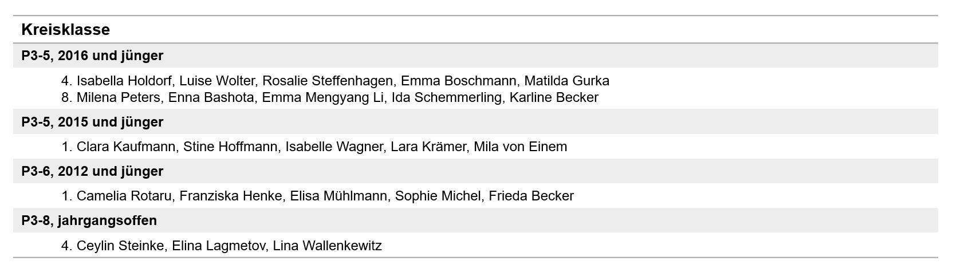This screenshot has height=276, width=953.
Task: Click on Frieda Becker
Action: [x=531, y=196]
